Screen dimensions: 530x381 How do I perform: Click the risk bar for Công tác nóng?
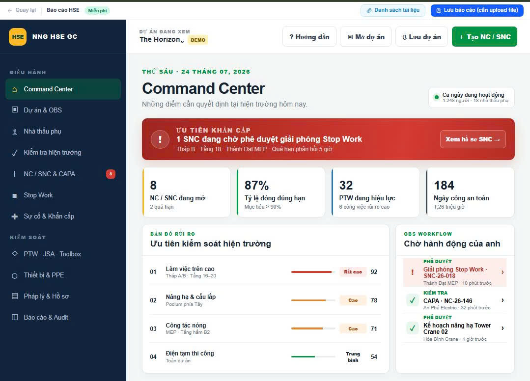pyautogui.click(x=313, y=328)
